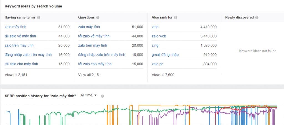Click the 'Keyword ideas not found' message
Image resolution: width=284 pixels, height=125 pixels.
coord(258,51)
